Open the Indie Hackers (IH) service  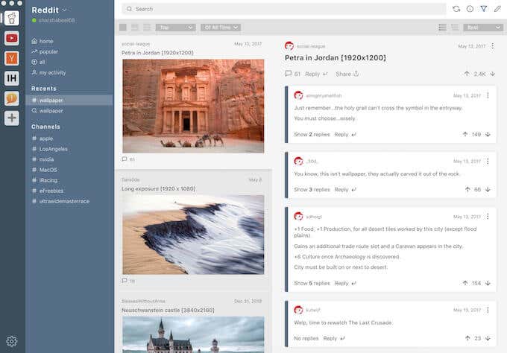(12, 77)
